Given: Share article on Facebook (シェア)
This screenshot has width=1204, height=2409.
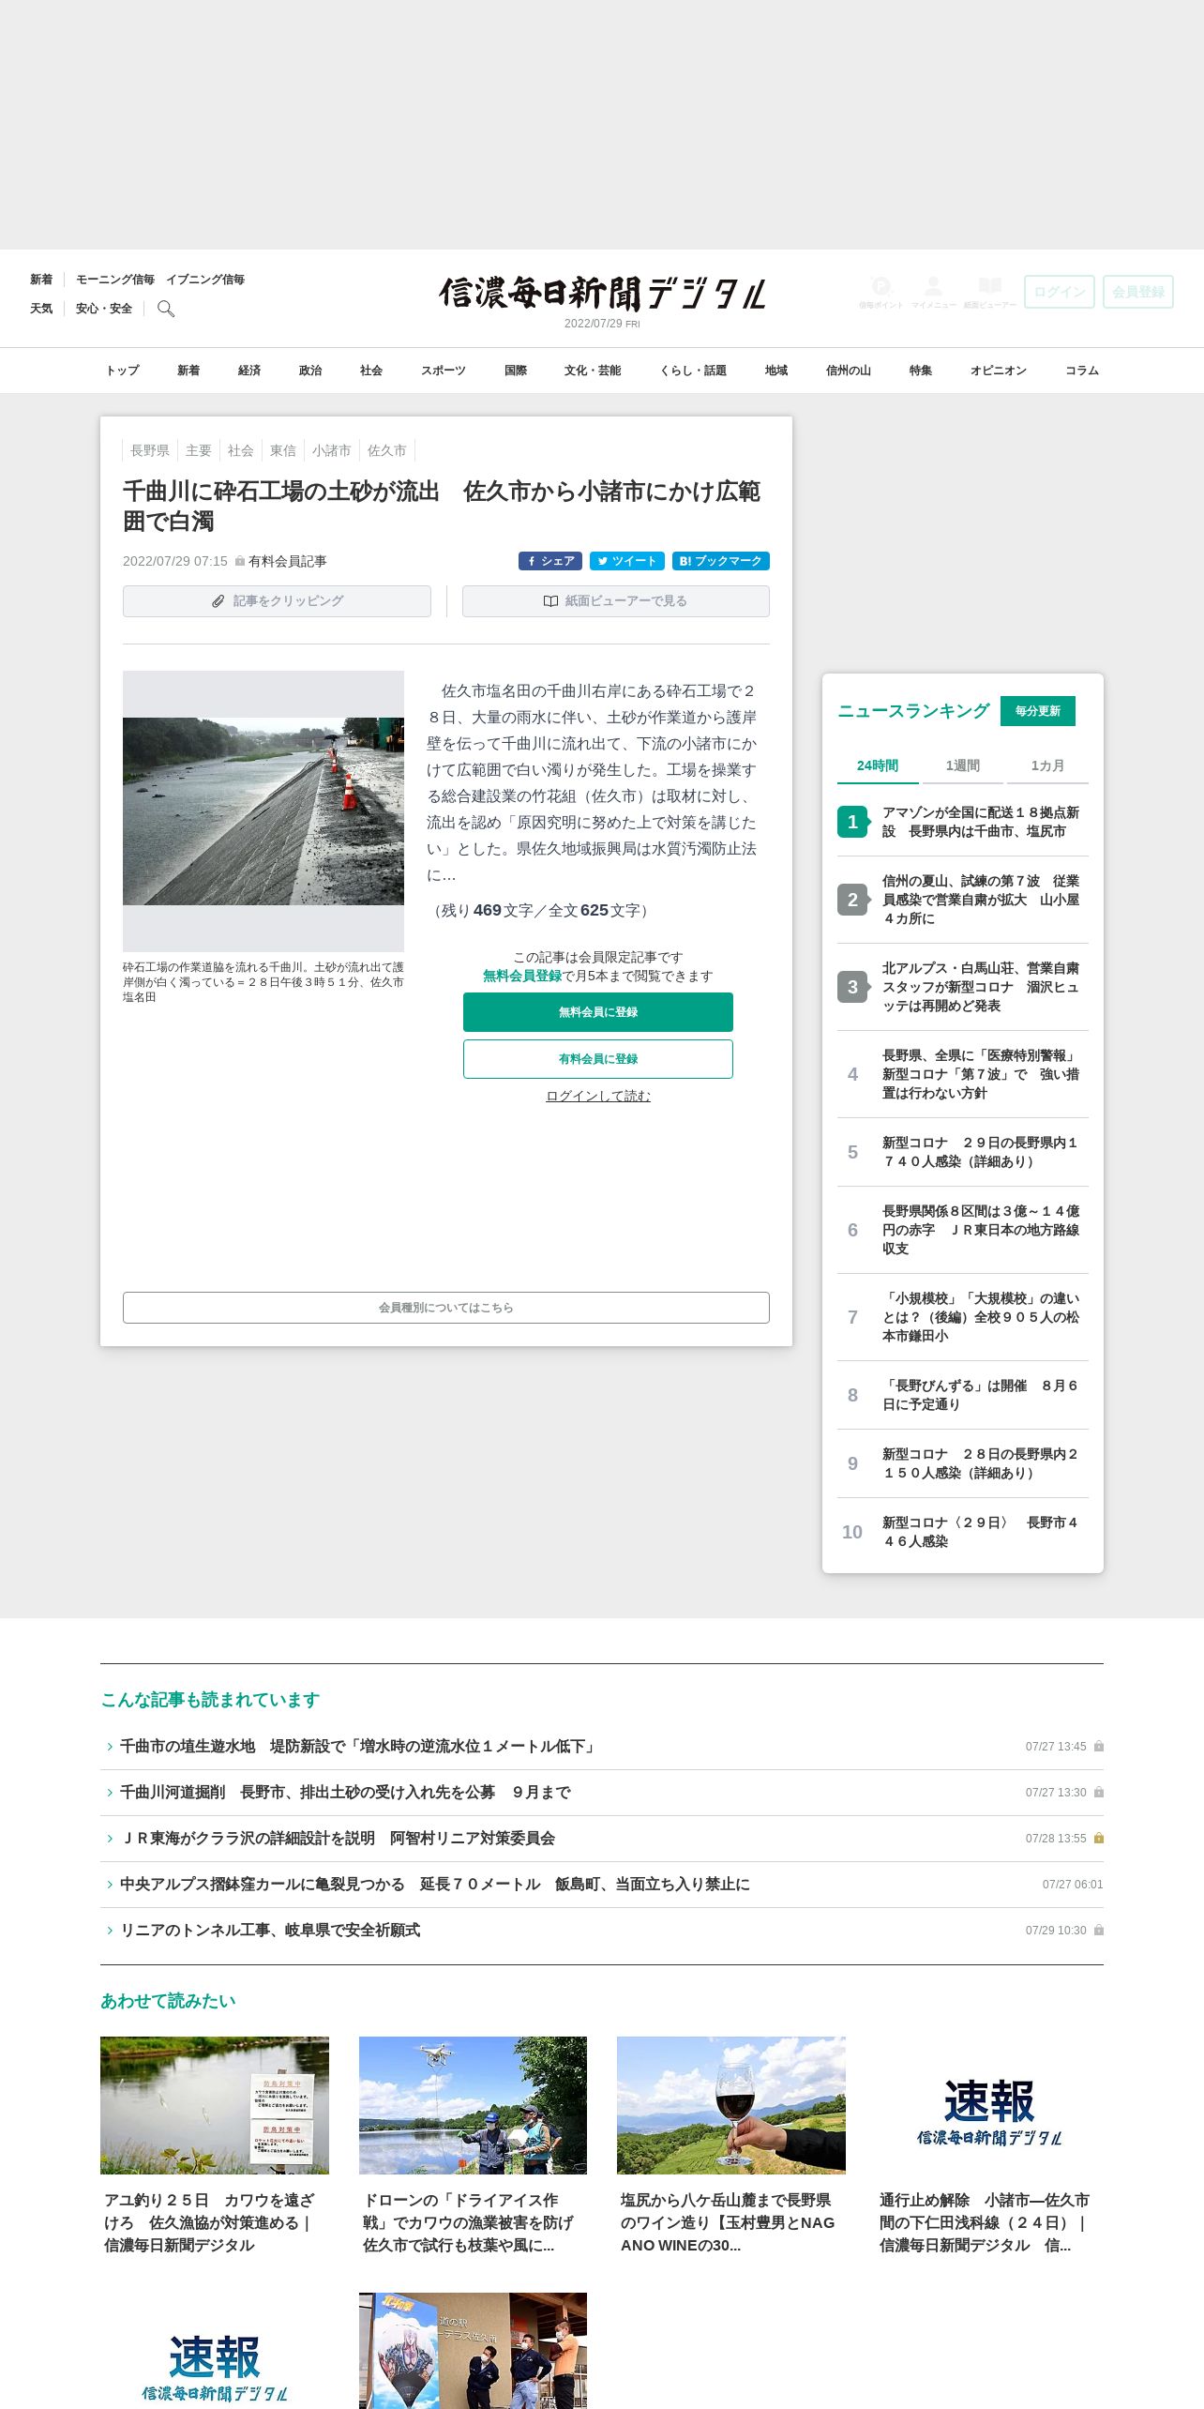Looking at the screenshot, I should point(550,561).
